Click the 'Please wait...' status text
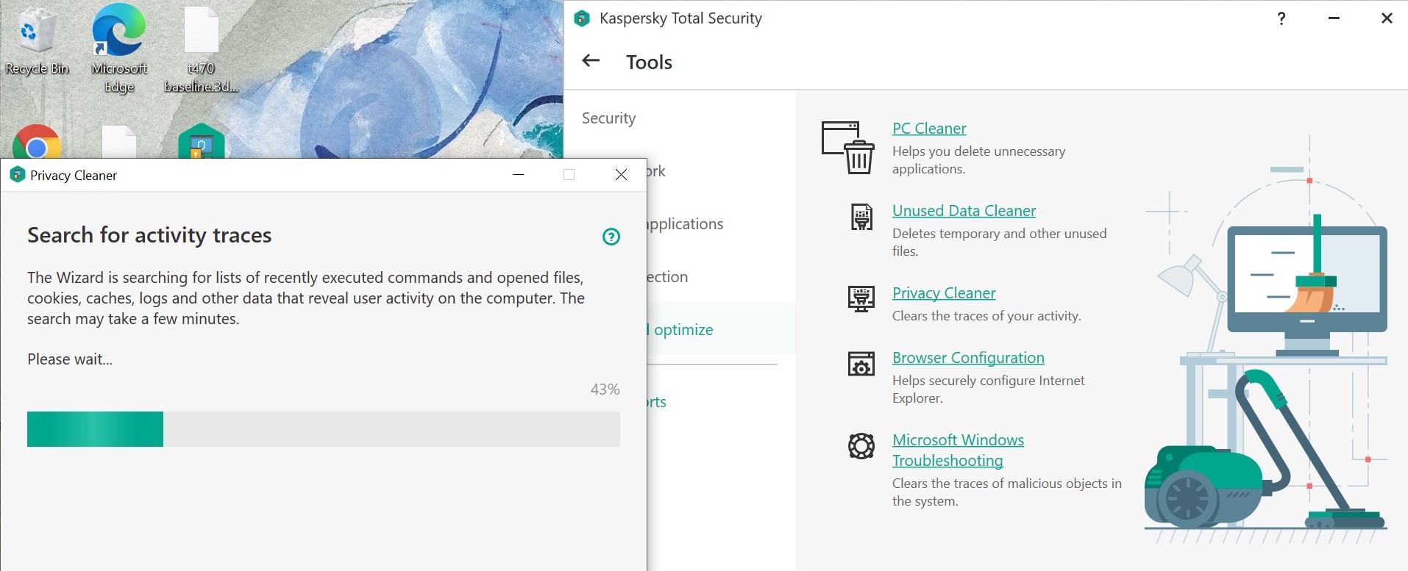Viewport: 1408px width, 571px height. coord(70,359)
